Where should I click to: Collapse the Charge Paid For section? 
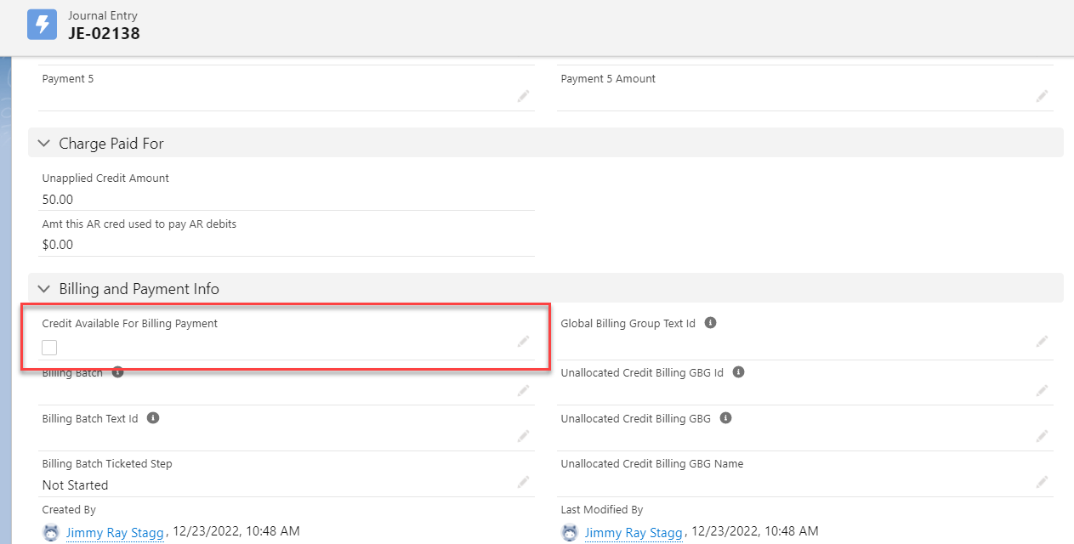tap(44, 143)
